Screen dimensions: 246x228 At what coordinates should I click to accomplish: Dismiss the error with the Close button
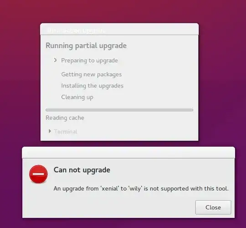point(213,207)
